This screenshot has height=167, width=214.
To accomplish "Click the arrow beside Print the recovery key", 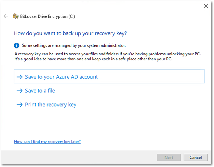I will tap(19, 105).
